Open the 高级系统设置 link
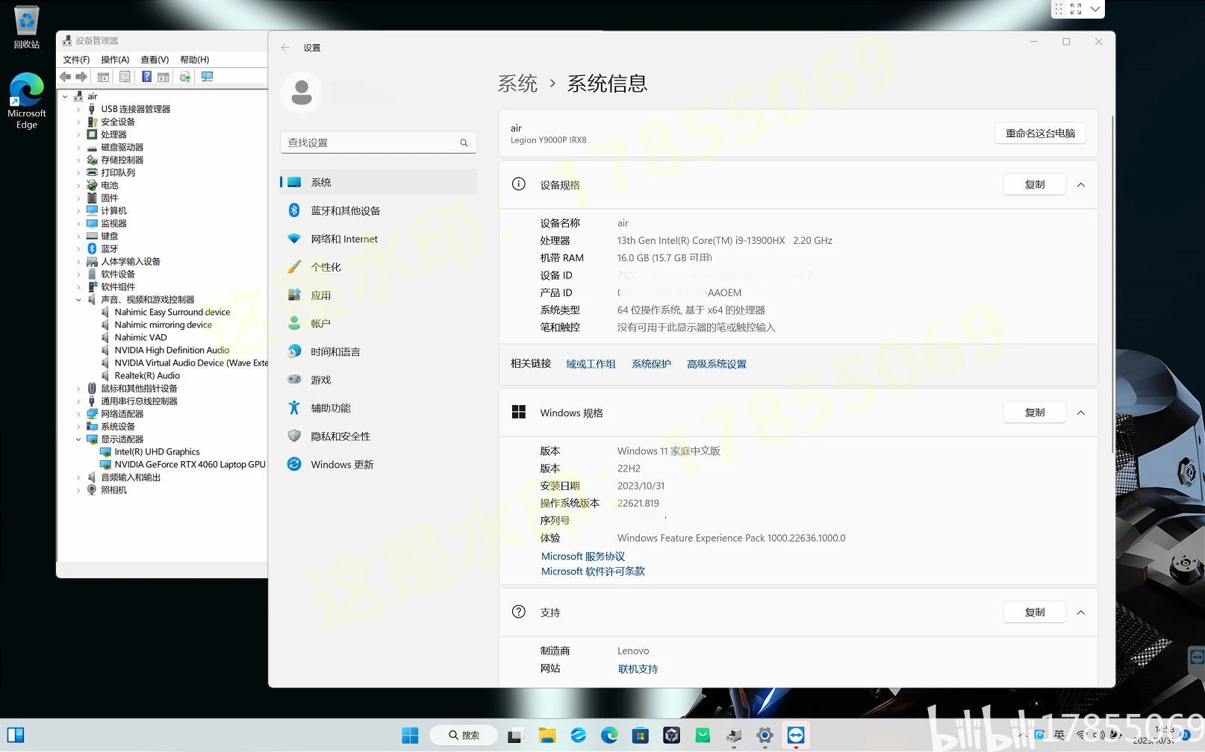 coord(717,364)
